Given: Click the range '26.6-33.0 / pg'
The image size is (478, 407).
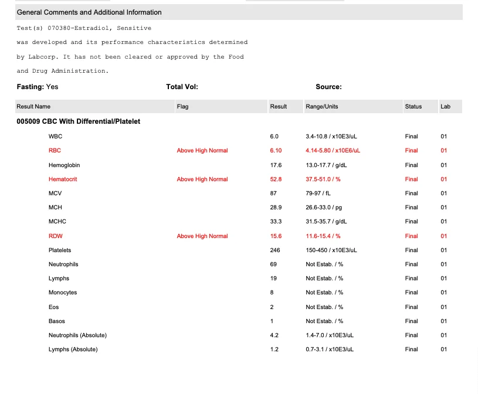Looking at the screenshot, I should (324, 207).
